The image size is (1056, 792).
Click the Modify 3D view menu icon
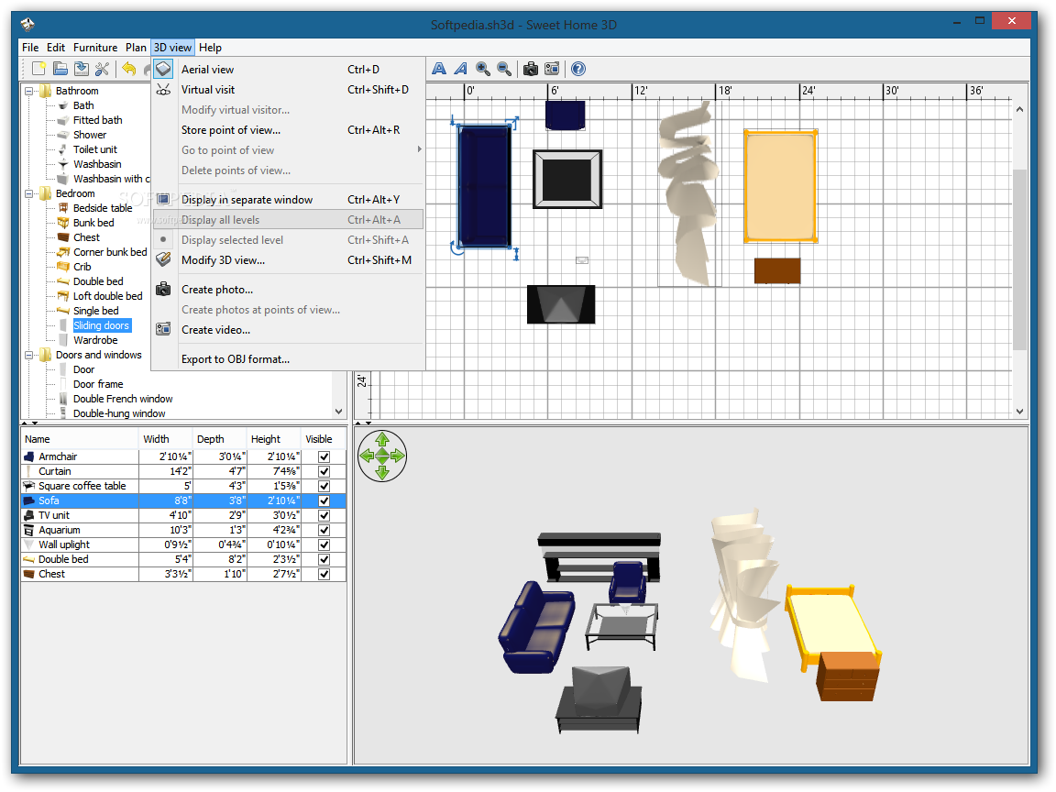click(164, 260)
